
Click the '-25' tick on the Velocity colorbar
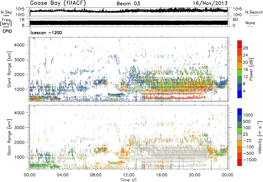247,141
